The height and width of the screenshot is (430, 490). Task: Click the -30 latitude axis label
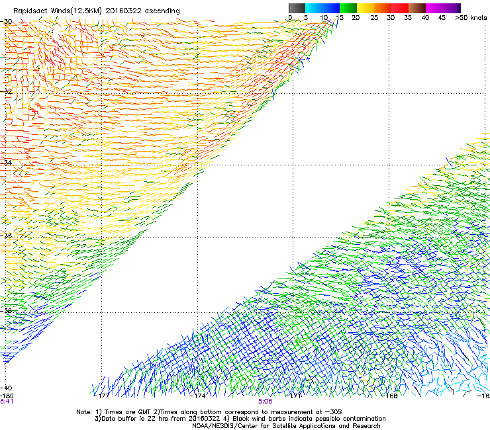[7, 22]
